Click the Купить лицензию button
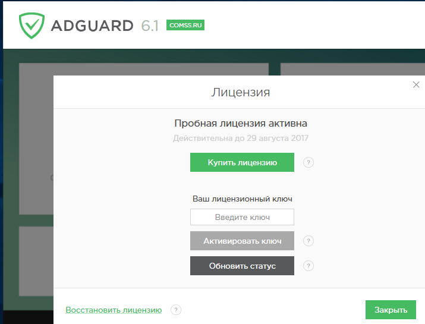The height and width of the screenshot is (324, 425). coord(242,162)
